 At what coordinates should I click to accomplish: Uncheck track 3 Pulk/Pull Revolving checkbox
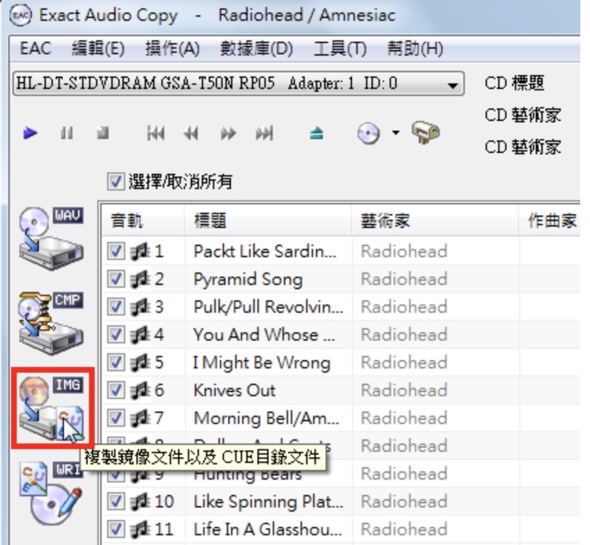[115, 307]
